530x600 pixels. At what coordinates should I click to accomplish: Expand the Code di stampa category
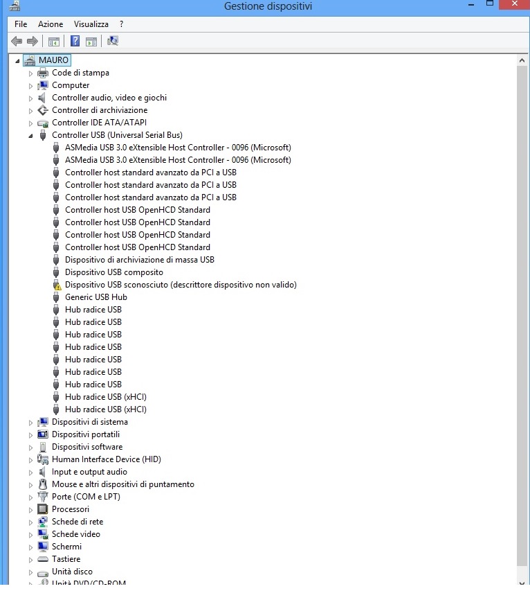(30, 73)
